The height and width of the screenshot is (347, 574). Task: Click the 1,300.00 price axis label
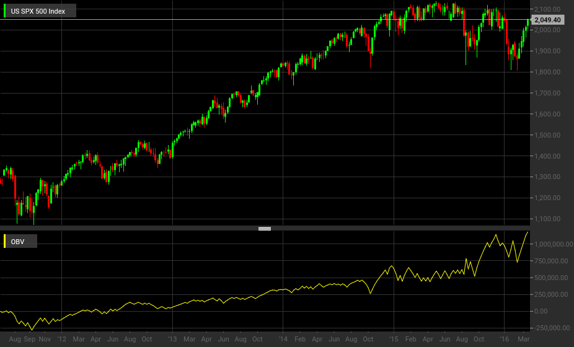[x=547, y=177]
